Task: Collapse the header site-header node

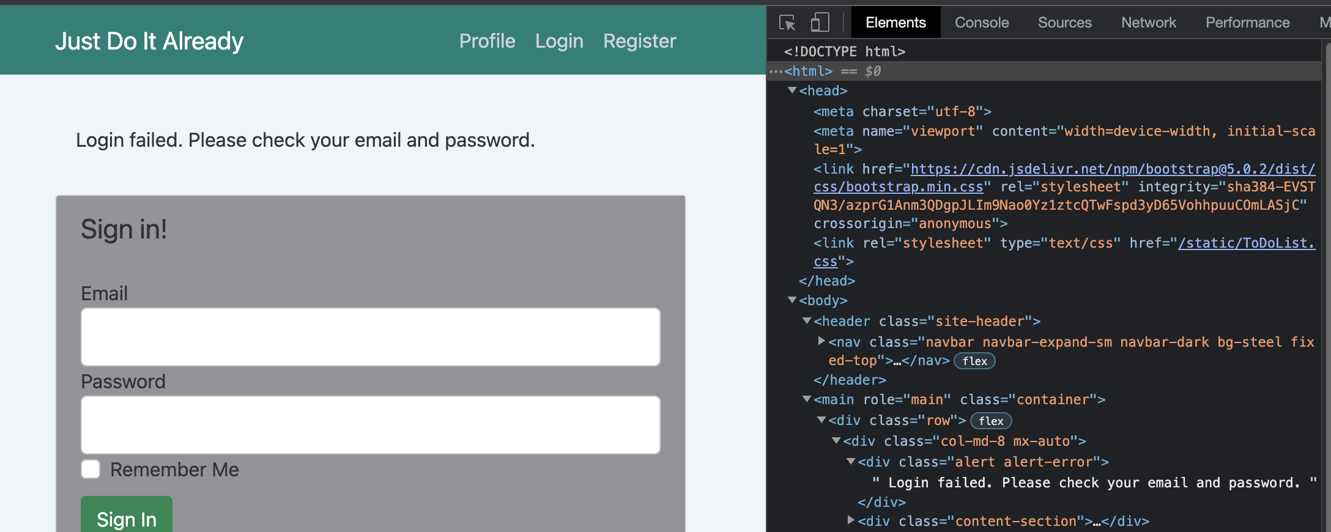Action: pyautogui.click(x=807, y=321)
